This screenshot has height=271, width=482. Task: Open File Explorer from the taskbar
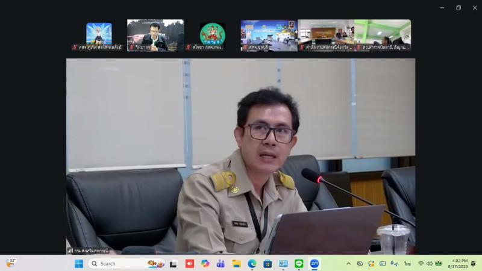click(x=236, y=264)
